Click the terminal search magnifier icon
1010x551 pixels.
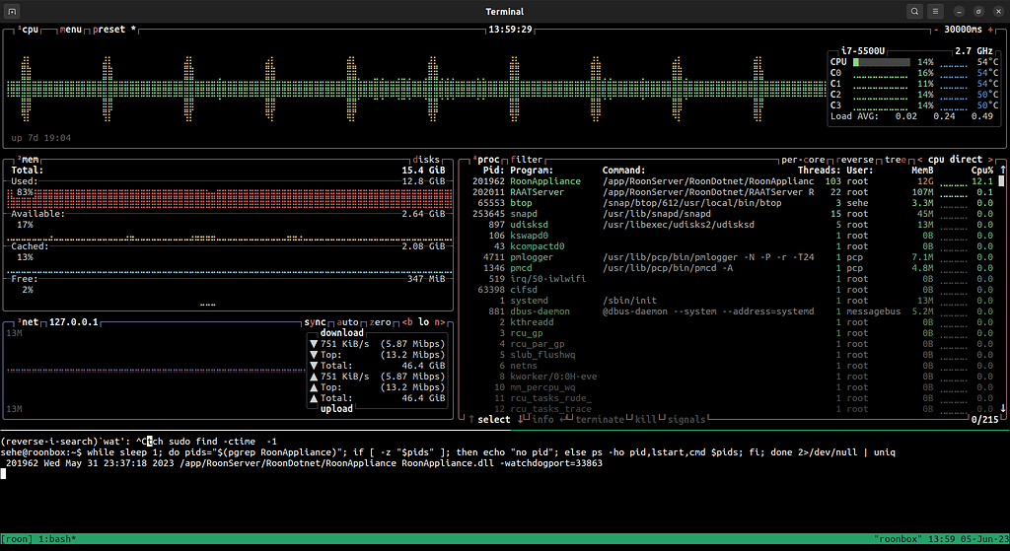pos(915,11)
